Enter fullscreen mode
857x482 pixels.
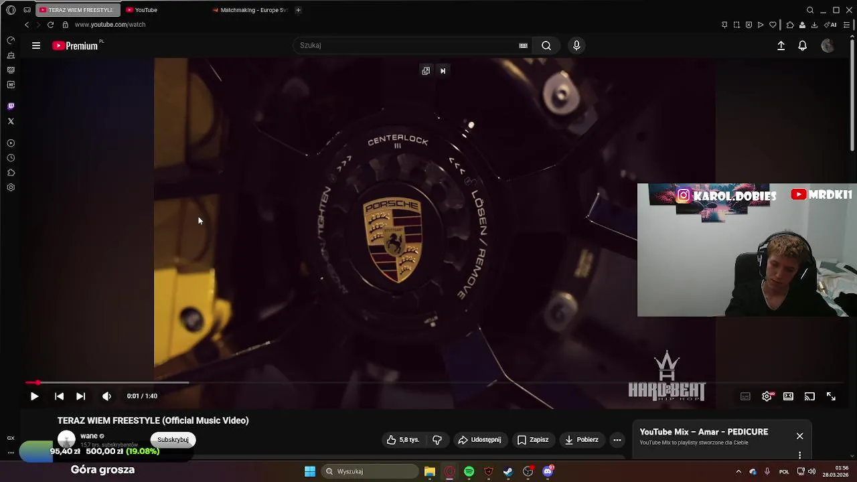tap(831, 396)
